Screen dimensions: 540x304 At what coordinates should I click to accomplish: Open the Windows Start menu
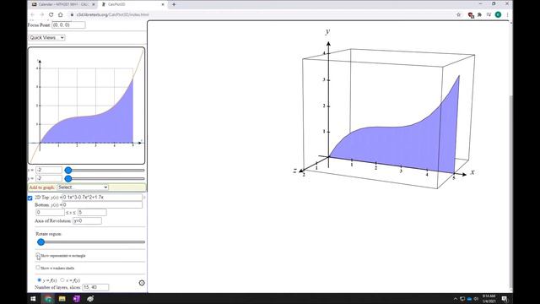[x=34, y=298]
